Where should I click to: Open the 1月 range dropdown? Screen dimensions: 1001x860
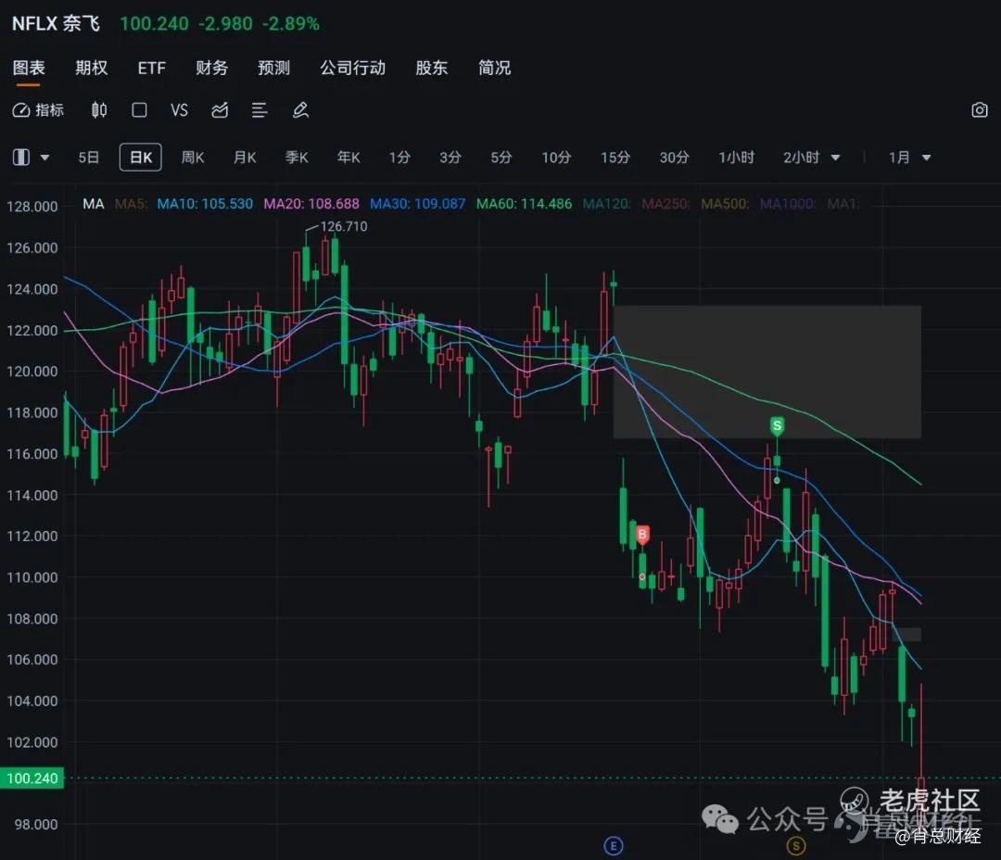[x=910, y=157]
